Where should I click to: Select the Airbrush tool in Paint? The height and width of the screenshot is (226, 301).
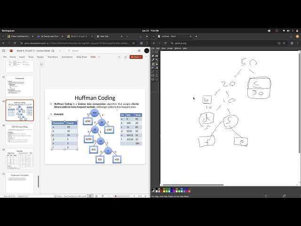point(153,68)
